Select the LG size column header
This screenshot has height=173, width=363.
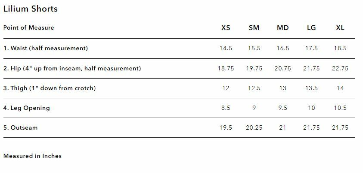311,28
